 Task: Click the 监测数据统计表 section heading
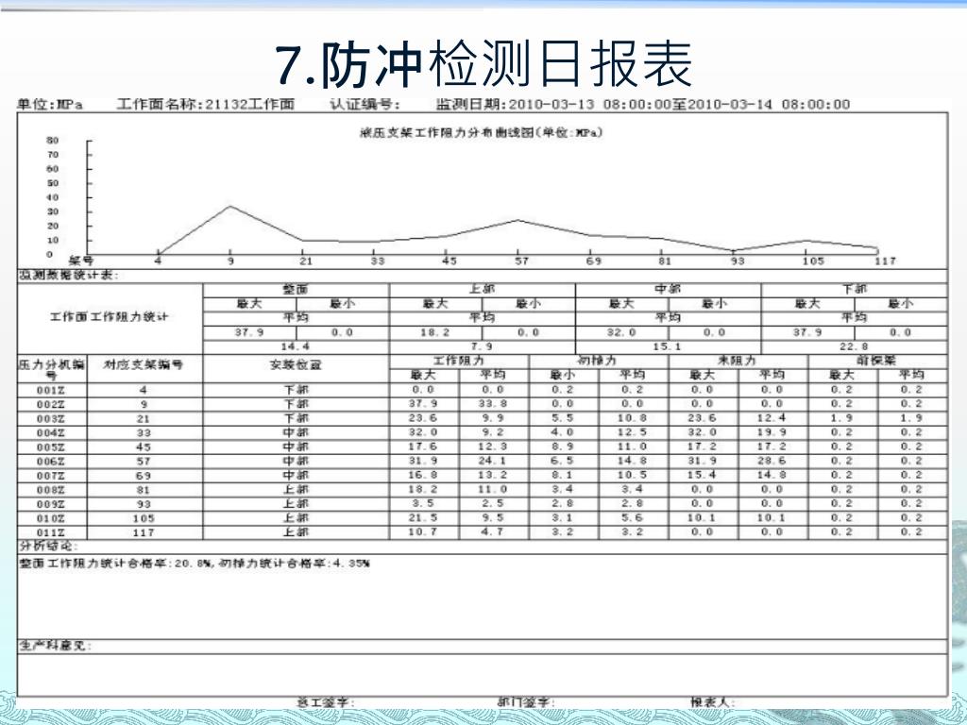coord(68,275)
